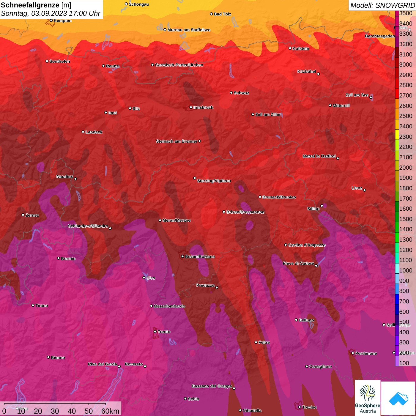
Task: Click the Bruneck/Brunico label
Action: tap(279, 197)
